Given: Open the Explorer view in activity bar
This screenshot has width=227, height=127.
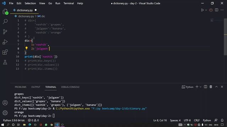Looking at the screenshot, I should (x=5, y=12).
